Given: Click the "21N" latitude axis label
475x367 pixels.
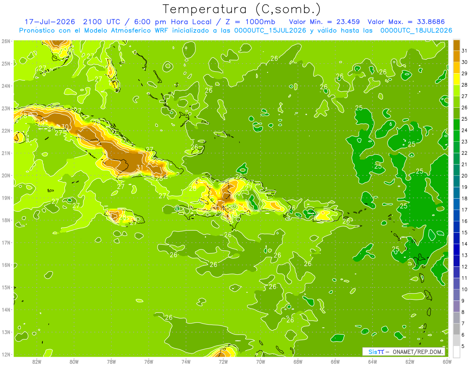Looking at the screenshot, I should (6, 153).
